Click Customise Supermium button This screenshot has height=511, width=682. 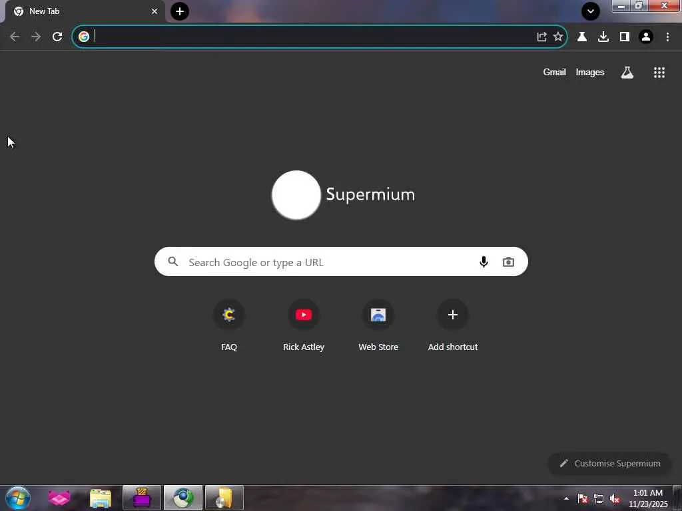click(610, 463)
